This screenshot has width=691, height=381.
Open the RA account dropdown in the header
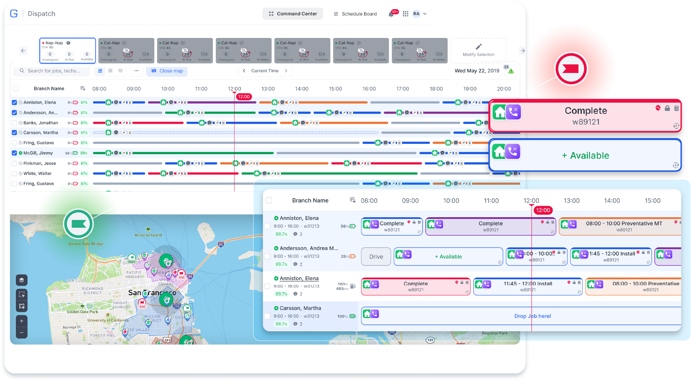pos(419,14)
